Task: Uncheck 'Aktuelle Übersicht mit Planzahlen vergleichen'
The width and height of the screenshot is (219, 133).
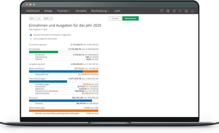Action: (31, 35)
